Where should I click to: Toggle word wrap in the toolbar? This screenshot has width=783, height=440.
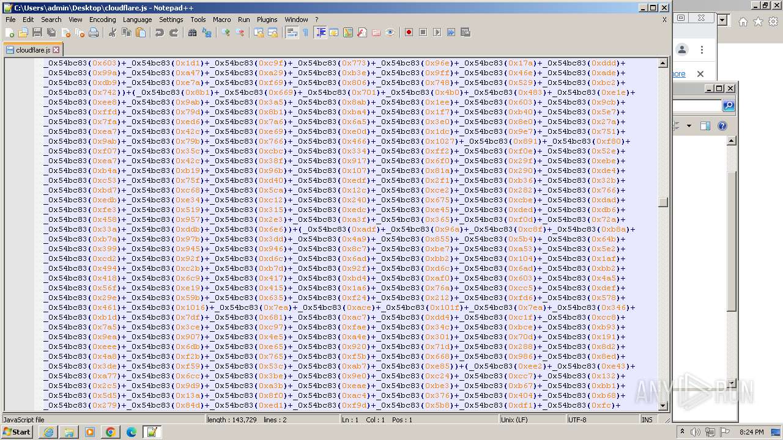[292, 32]
